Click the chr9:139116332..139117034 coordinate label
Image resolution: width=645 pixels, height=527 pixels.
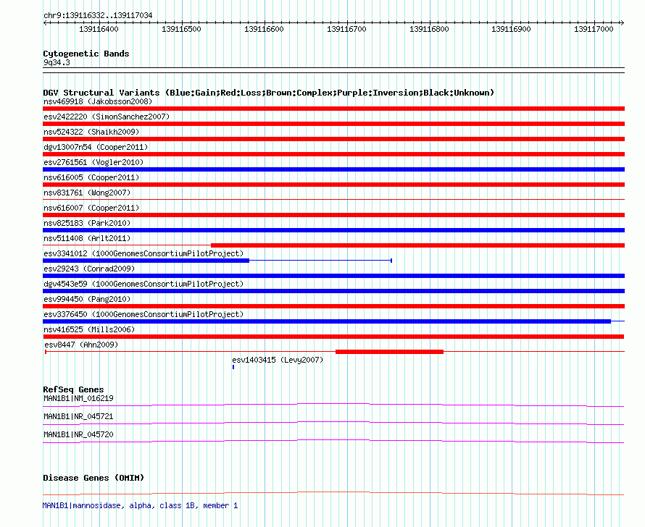click(x=98, y=15)
